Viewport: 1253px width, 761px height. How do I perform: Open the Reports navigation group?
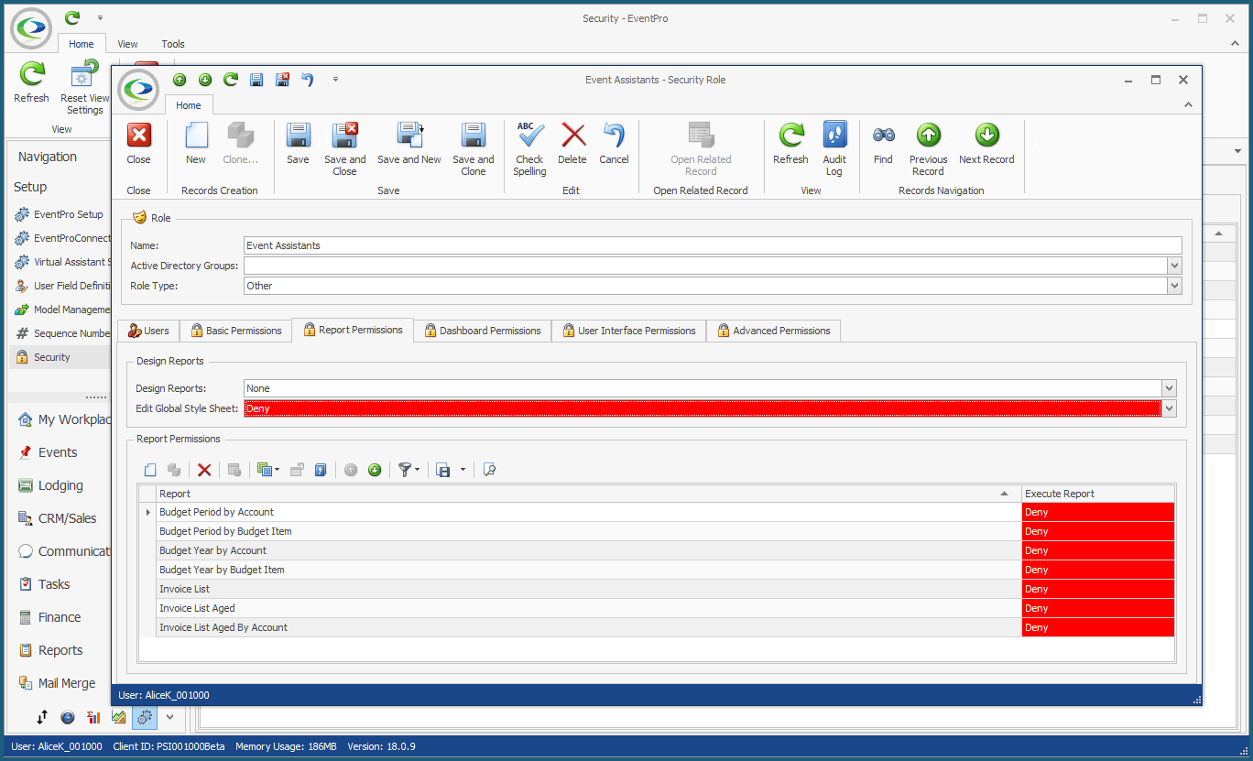point(60,650)
